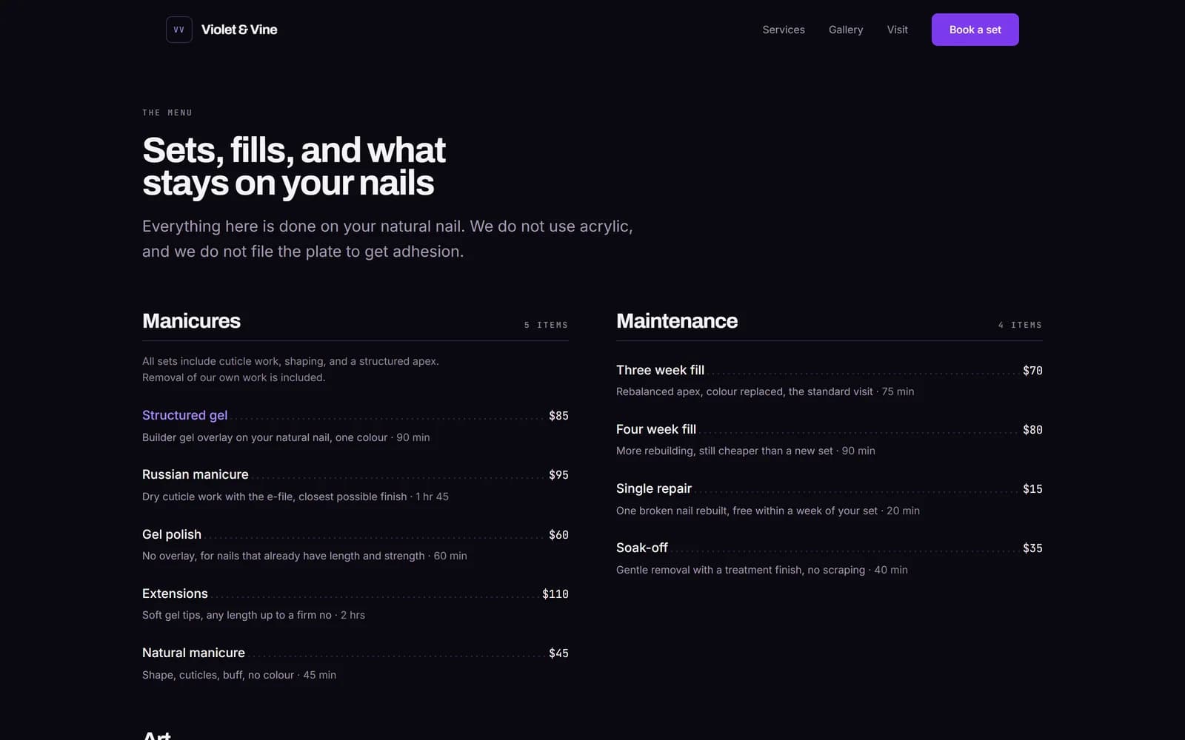Screen dimensions: 1185x740
Task: Click the 'All sets include cuticle work' note
Action: tap(290, 369)
